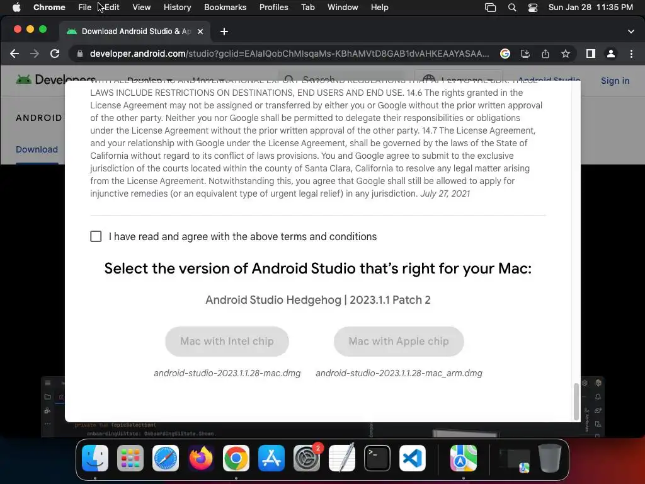Image resolution: width=645 pixels, height=484 pixels.
Task: Open the History menu
Action: [177, 8]
